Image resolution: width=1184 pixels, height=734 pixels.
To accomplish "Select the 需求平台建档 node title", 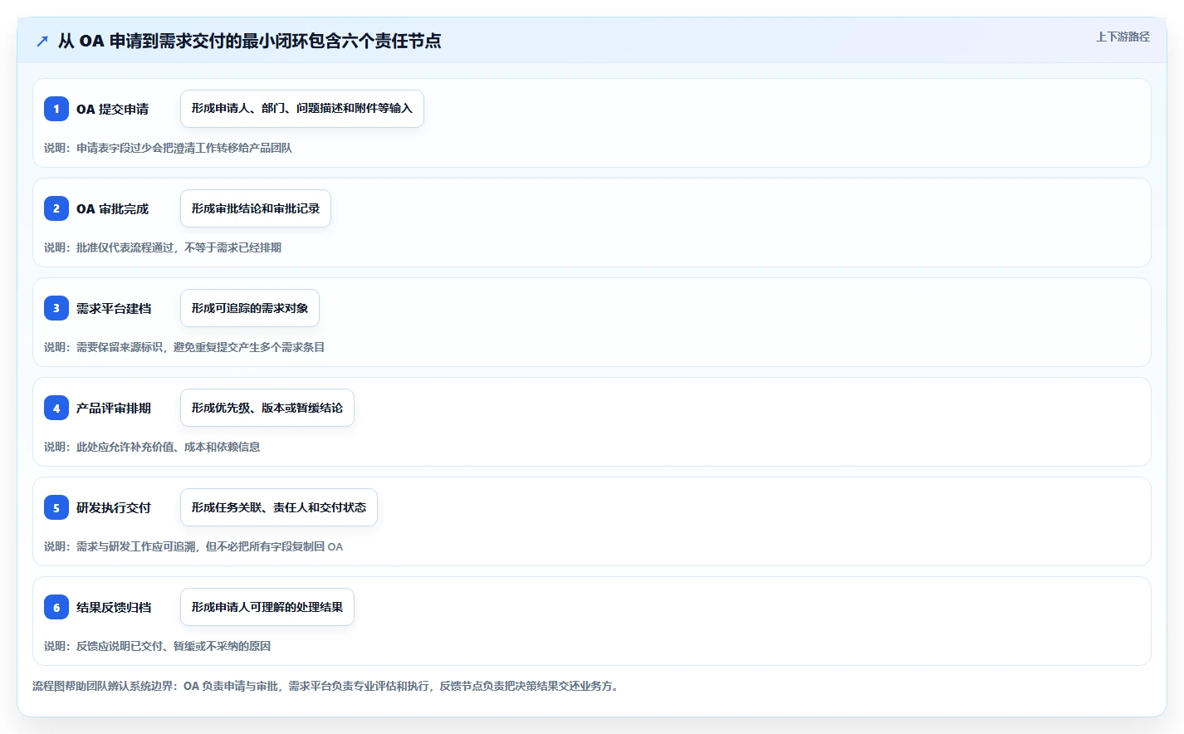I will pos(114,308).
